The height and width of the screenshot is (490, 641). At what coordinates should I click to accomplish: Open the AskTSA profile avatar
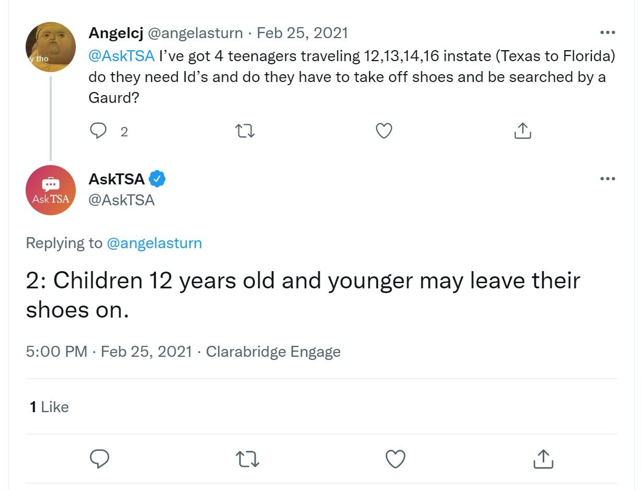click(x=51, y=190)
